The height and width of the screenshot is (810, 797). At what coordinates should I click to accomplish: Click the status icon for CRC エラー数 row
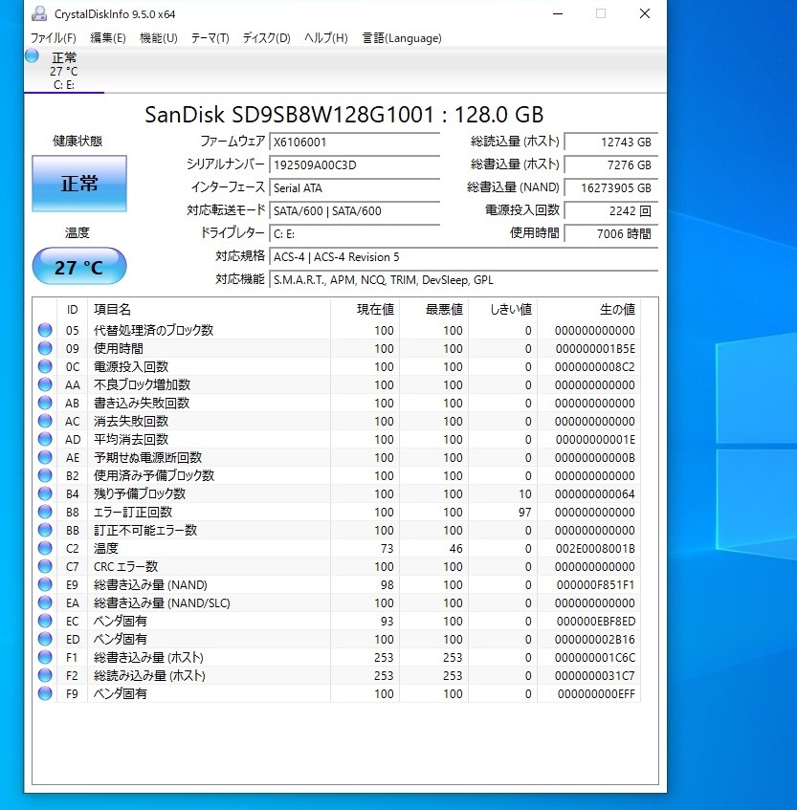[45, 567]
